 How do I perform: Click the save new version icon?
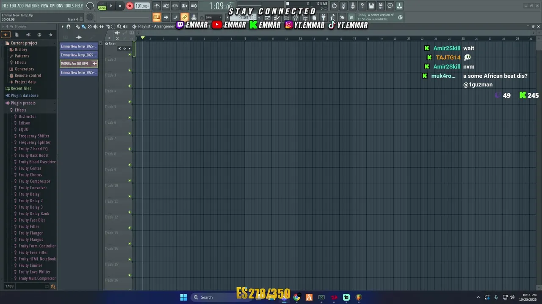[381, 6]
